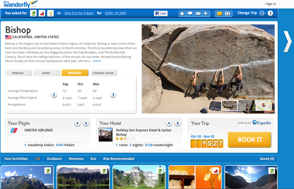Filter activities by All
This screenshot has height=189, width=294.
point(38,159)
